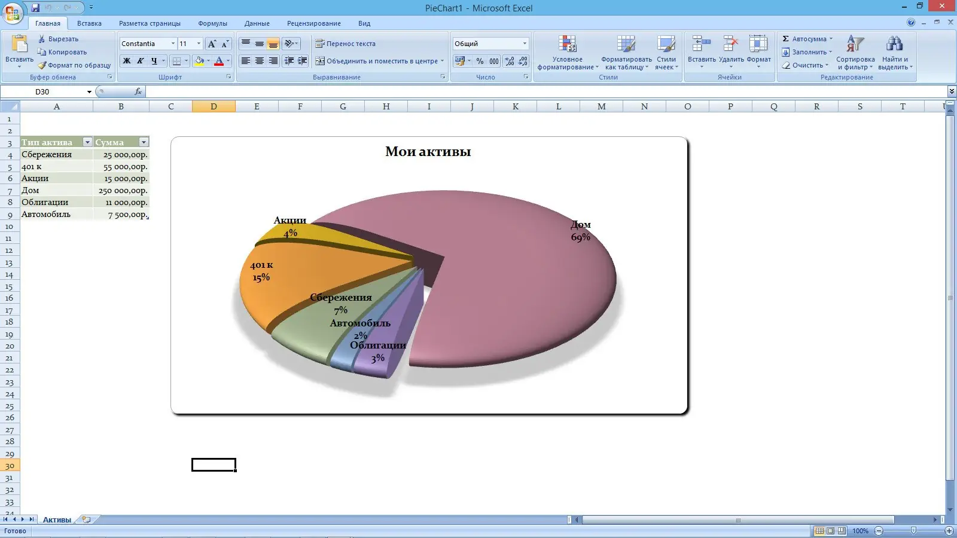The image size is (957, 538).
Task: Toggle underline formatting (Ч)
Action: tap(154, 61)
